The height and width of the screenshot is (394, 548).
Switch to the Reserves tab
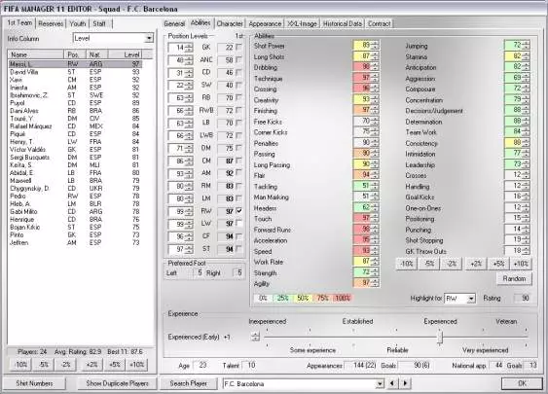click(51, 23)
